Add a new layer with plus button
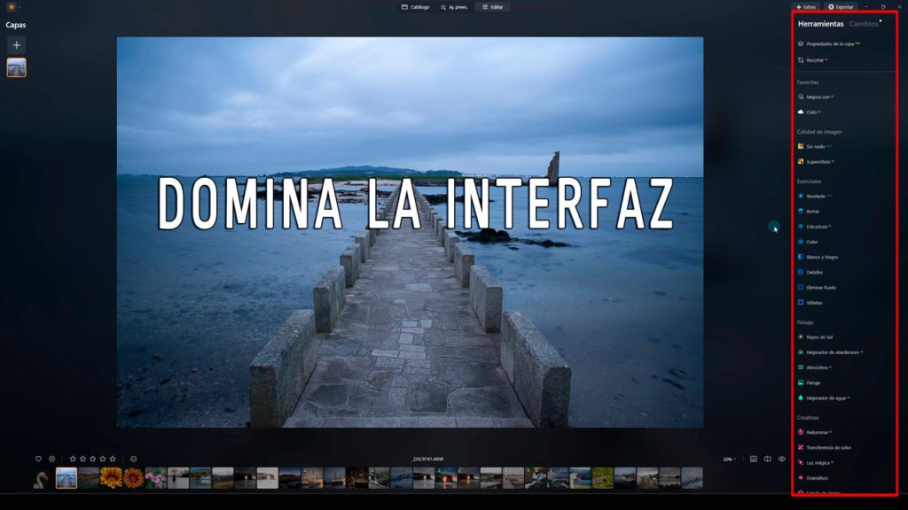The width and height of the screenshot is (908, 510). click(x=16, y=45)
